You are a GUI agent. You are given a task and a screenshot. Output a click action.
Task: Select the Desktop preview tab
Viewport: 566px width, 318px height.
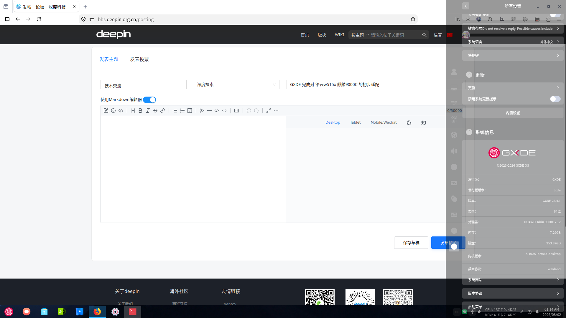pos(333,122)
